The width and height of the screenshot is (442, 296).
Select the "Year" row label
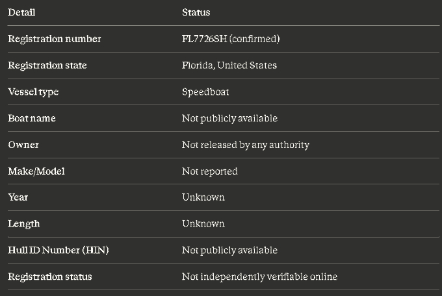[x=18, y=197]
